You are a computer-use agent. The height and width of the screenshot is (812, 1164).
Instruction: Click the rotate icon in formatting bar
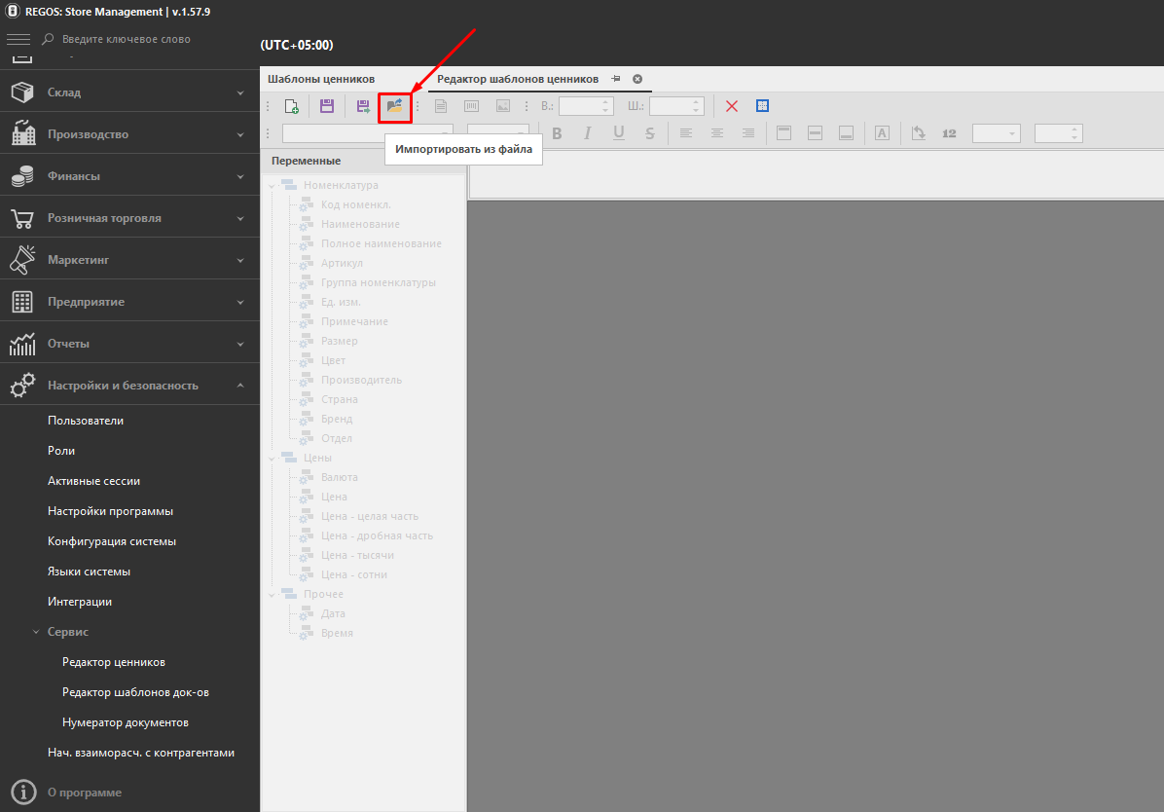918,133
